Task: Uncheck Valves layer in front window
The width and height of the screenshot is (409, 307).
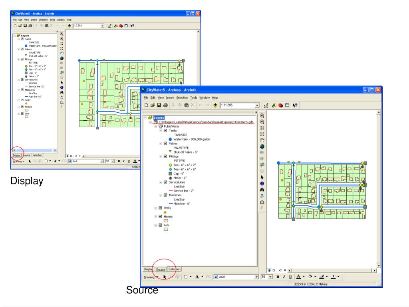Action: click(165, 144)
